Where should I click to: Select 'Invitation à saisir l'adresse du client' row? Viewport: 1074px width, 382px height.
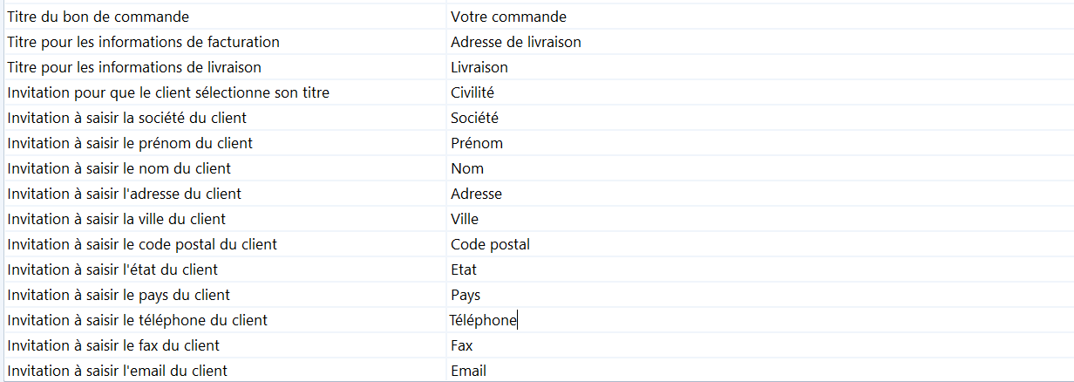pyautogui.click(x=124, y=194)
